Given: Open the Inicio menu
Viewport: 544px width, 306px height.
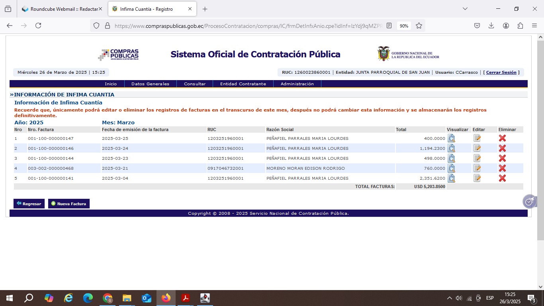Looking at the screenshot, I should (111, 84).
